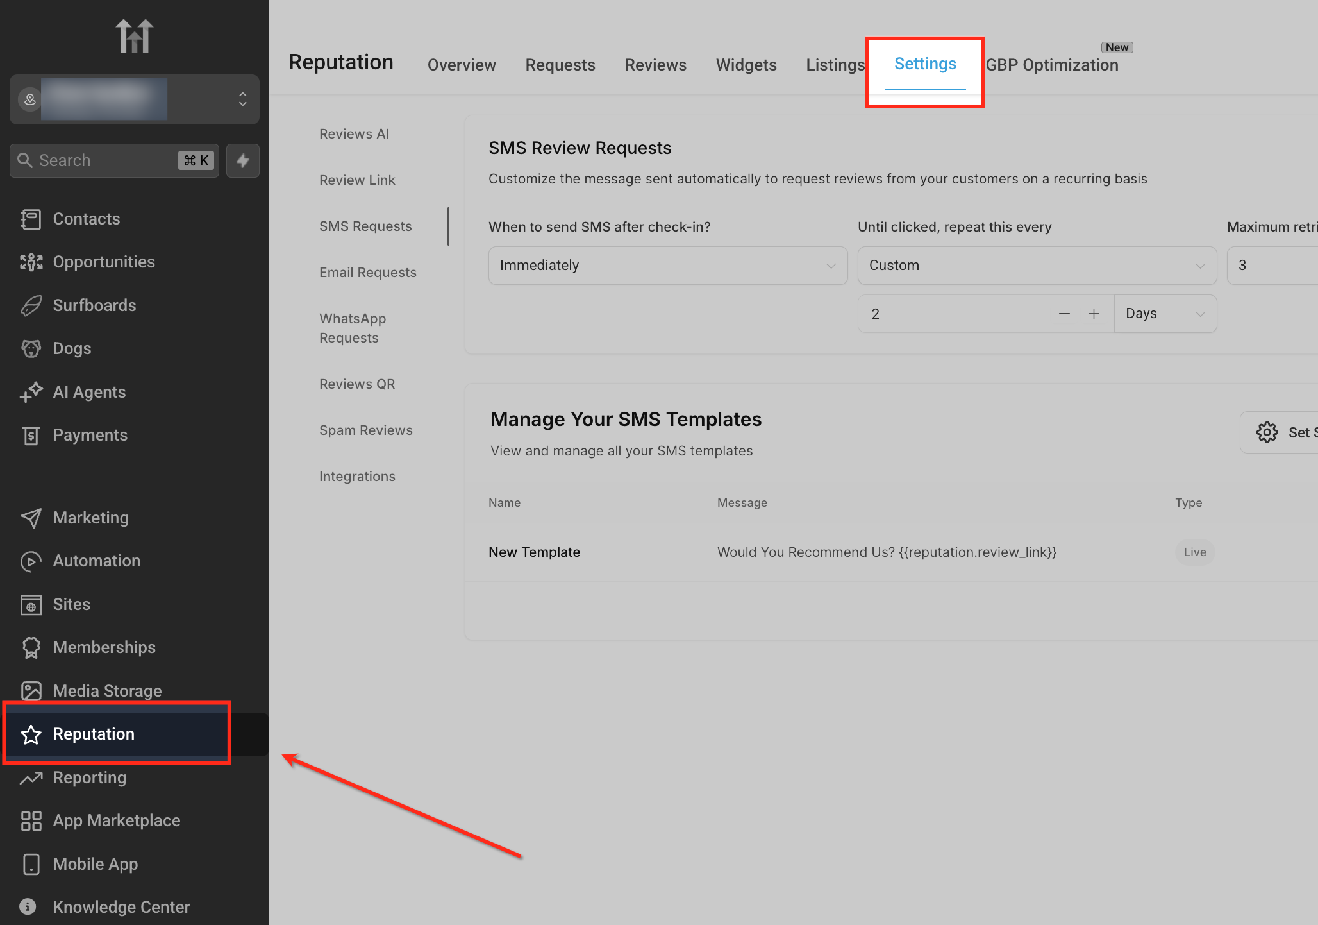Click the gear icon beside Set

coord(1267,432)
